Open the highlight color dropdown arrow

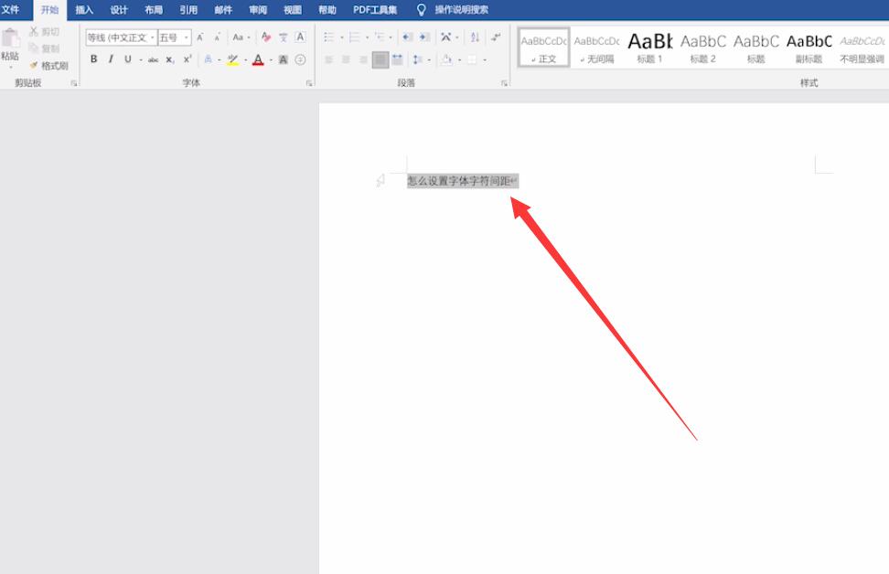(245, 59)
